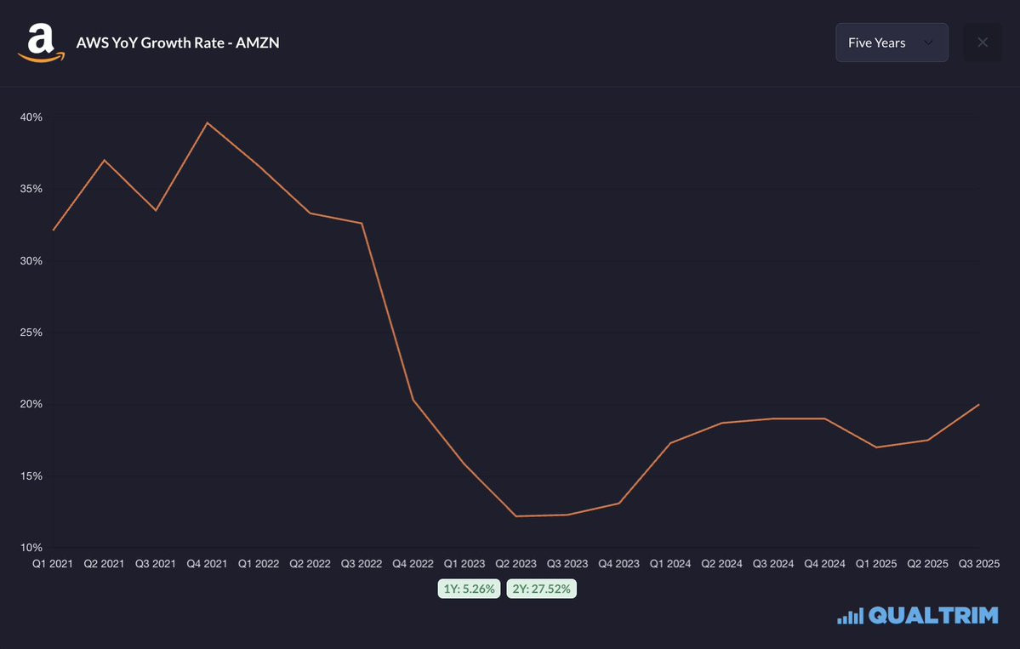
Task: Click the Q3 2025 axis label
Action: (x=979, y=564)
